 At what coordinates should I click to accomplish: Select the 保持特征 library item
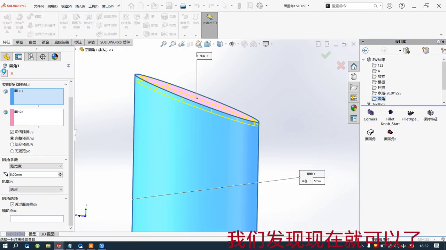tap(430, 115)
